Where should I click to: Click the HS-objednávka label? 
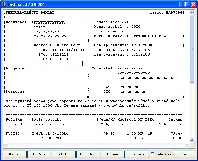tap(111, 31)
